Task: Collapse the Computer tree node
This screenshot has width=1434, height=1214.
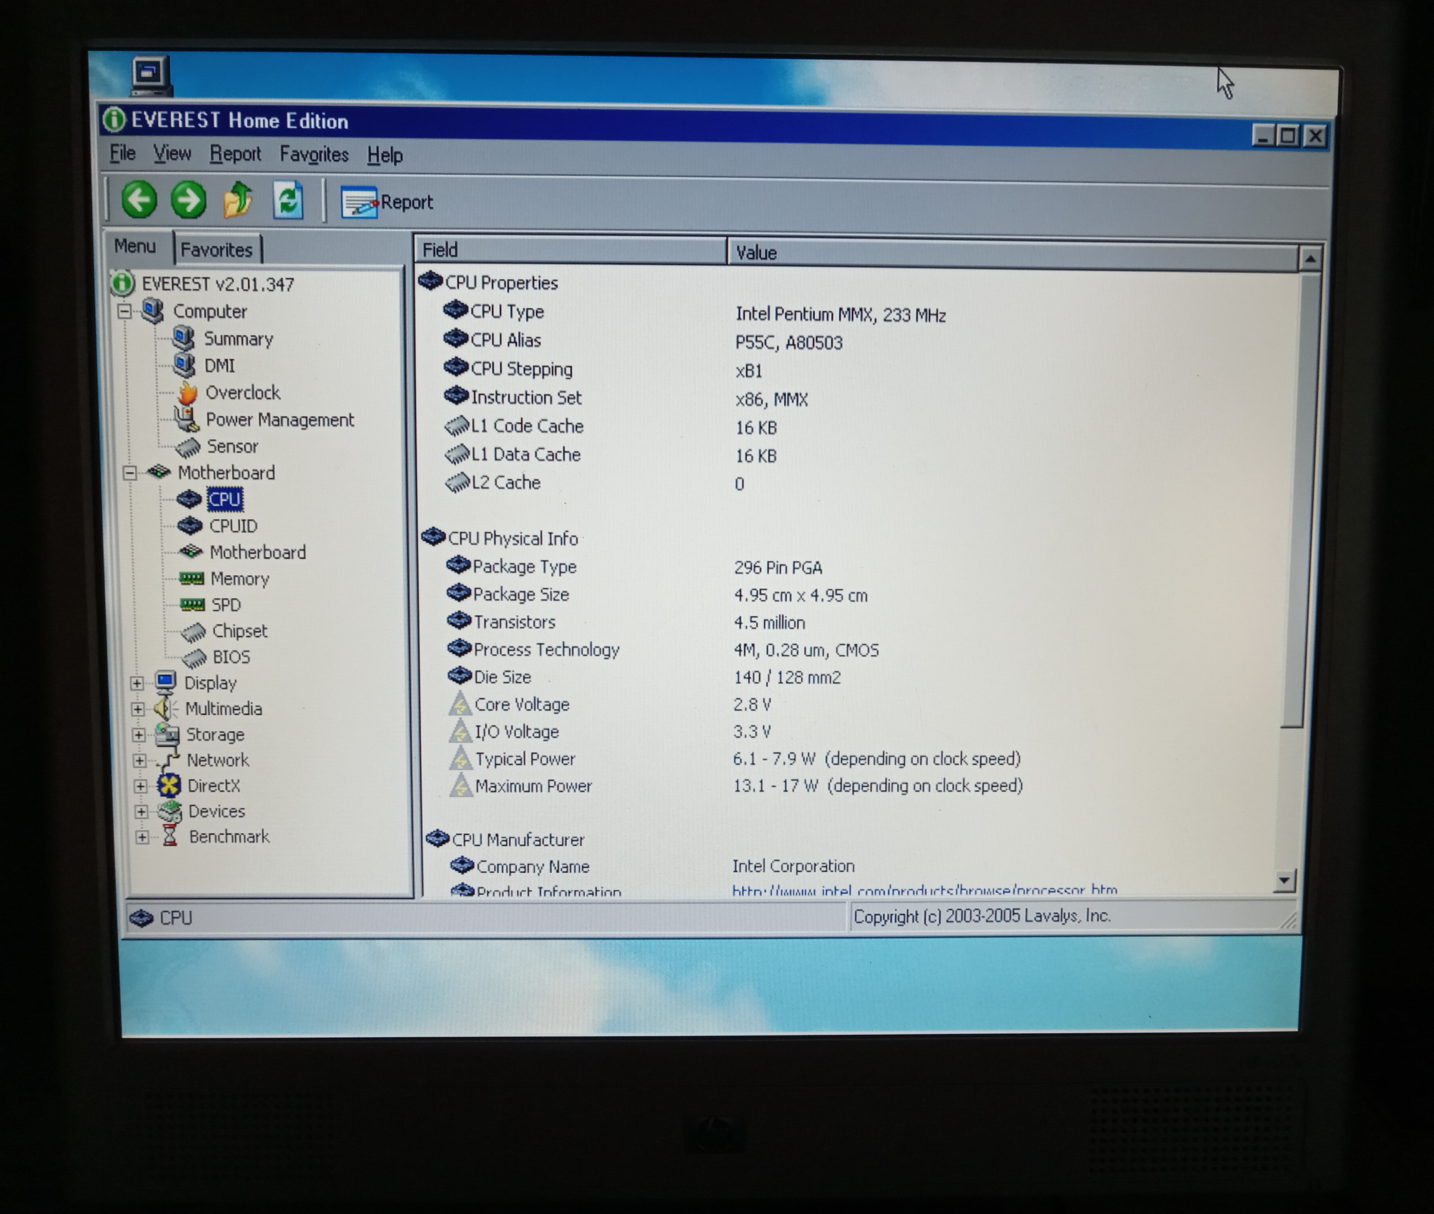Action: 125,311
